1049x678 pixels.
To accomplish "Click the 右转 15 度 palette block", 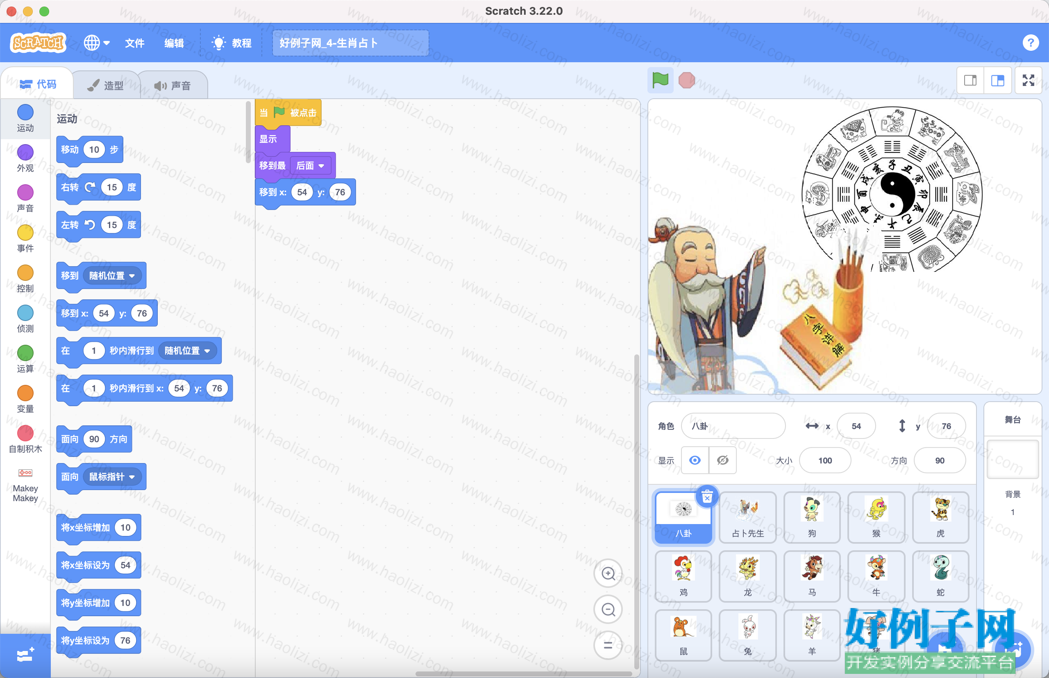I will tap(98, 187).
